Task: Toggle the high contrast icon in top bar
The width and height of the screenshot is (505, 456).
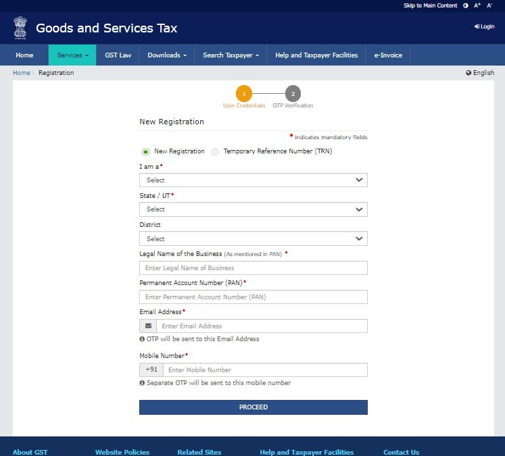Action: point(466,5)
